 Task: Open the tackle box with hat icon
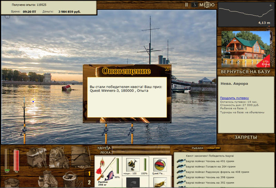click(37, 157)
